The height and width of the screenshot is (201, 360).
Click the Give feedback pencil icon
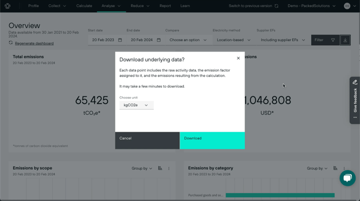pos(355,82)
